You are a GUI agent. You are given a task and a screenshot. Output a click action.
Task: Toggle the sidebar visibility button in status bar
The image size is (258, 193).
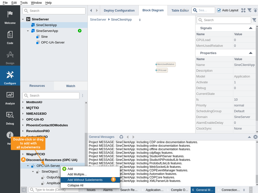pos(24,190)
